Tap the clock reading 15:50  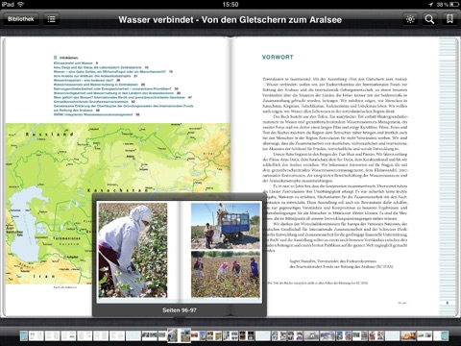(230, 4)
